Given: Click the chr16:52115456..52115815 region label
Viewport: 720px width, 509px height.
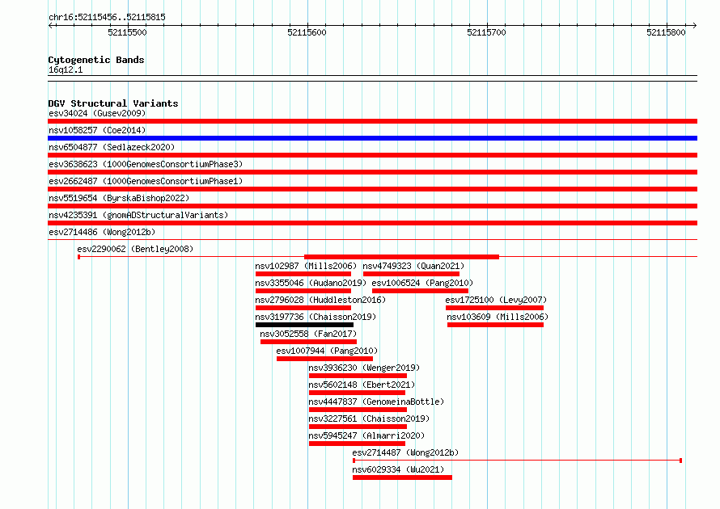Looking at the screenshot, I should pos(107,17).
